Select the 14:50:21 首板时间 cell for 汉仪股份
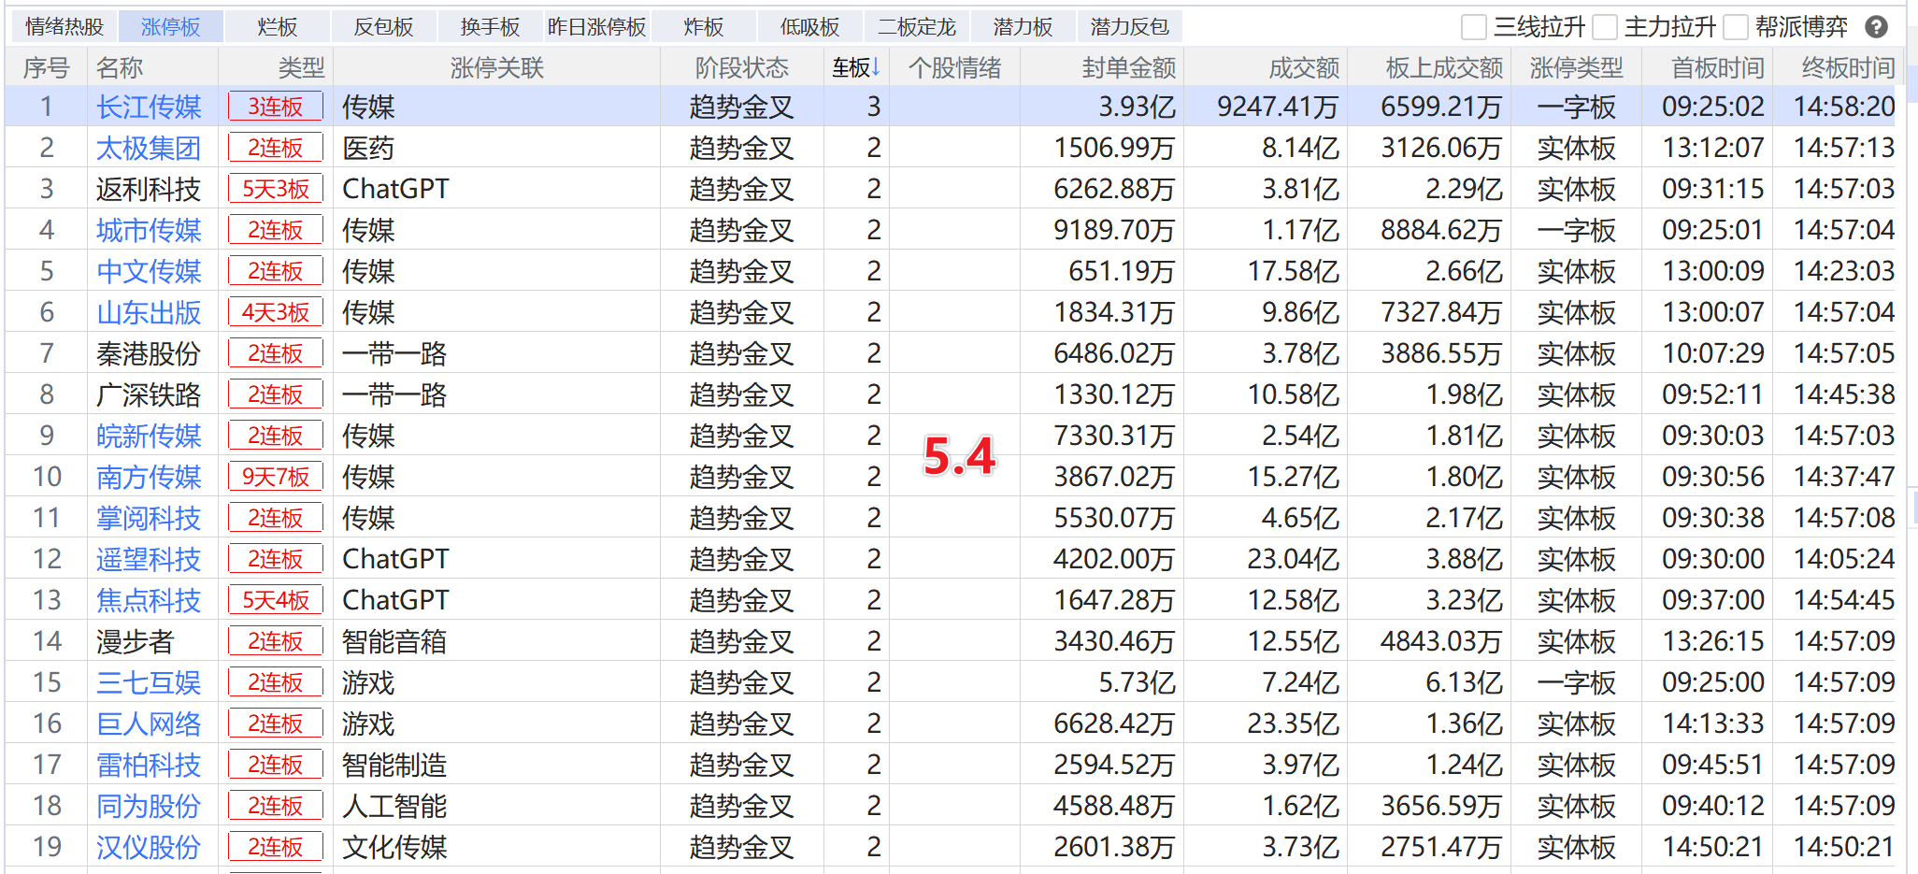 (x=1713, y=847)
